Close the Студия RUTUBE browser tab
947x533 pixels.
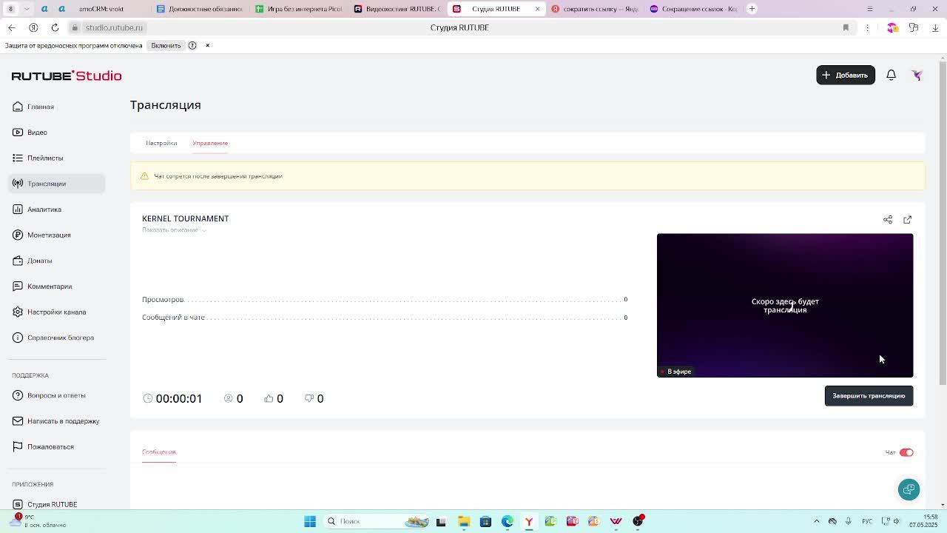[x=537, y=9]
